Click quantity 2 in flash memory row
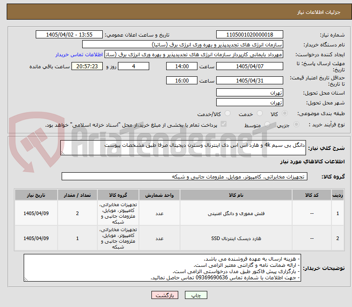Viewport: 352px width, 307px height. click(77, 213)
